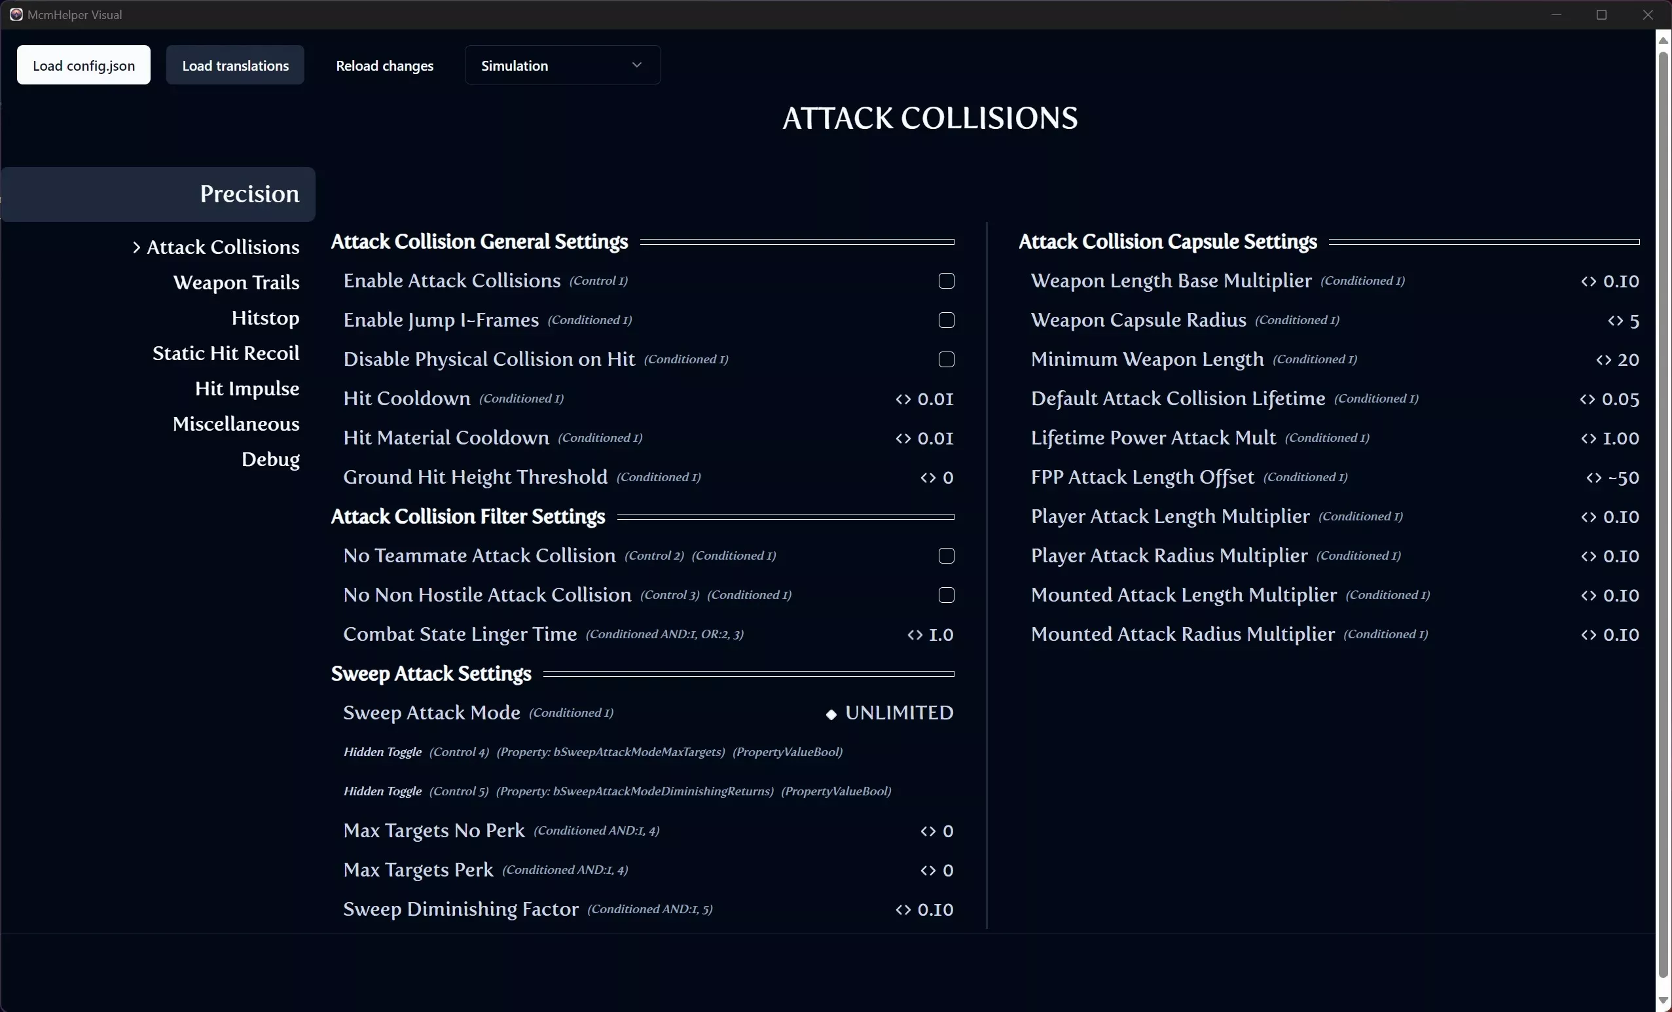Click the slider arrows for Max Targets Perk
Viewport: 1672px width, 1012px height.
click(928, 871)
